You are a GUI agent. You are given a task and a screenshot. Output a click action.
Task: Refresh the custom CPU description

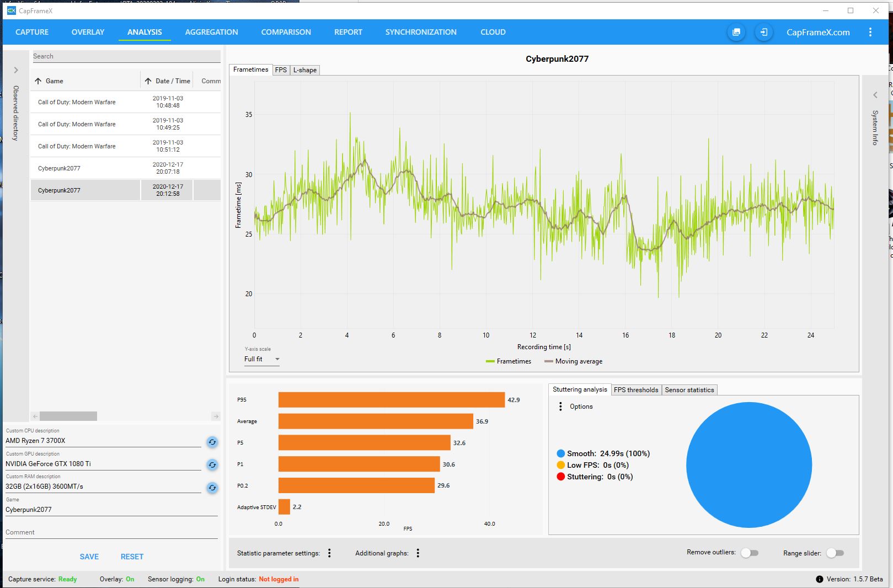tap(212, 442)
